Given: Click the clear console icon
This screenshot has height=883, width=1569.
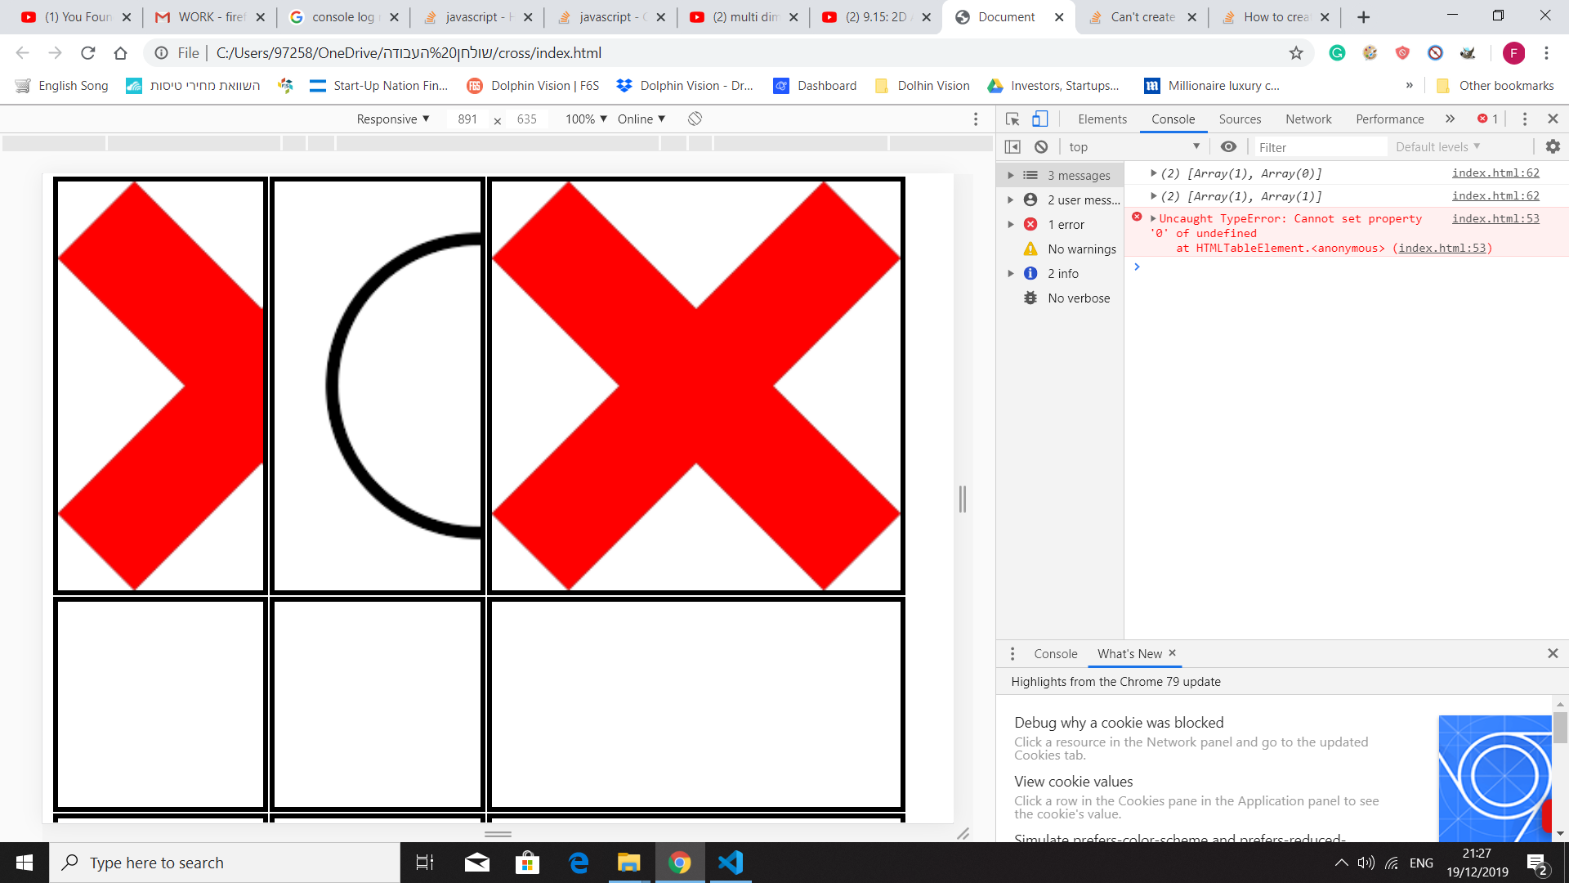Looking at the screenshot, I should tap(1041, 146).
